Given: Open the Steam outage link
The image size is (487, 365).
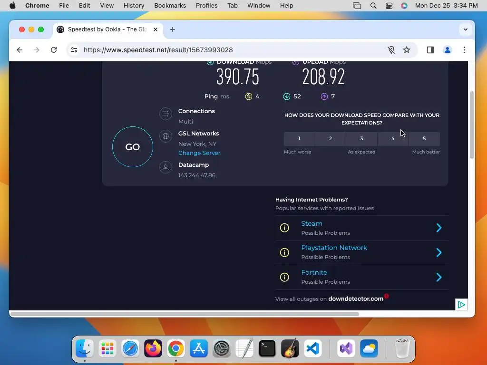Looking at the screenshot, I should point(312,223).
